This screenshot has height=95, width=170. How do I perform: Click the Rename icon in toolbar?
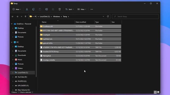(46, 9)
